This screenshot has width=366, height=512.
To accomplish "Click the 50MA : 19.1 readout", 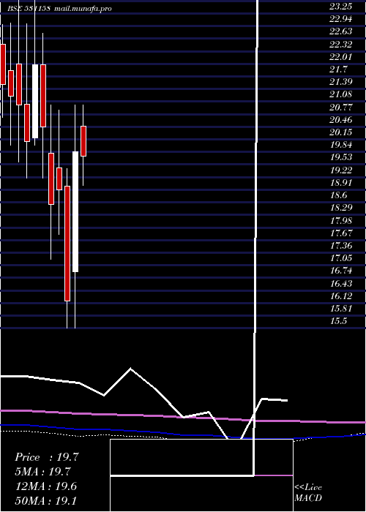I will point(47,500).
